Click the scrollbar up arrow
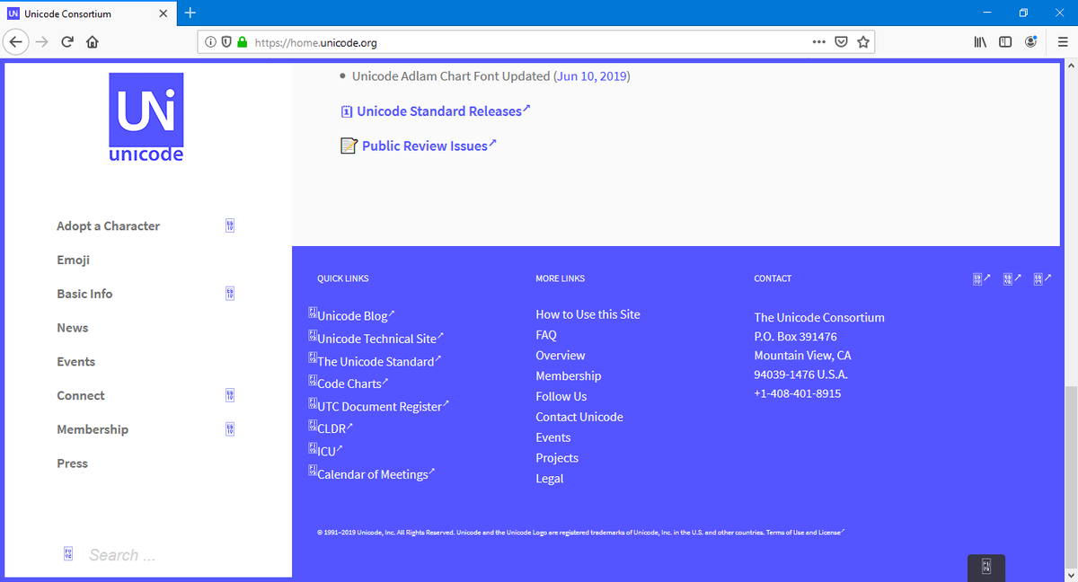The image size is (1078, 582). click(1069, 66)
